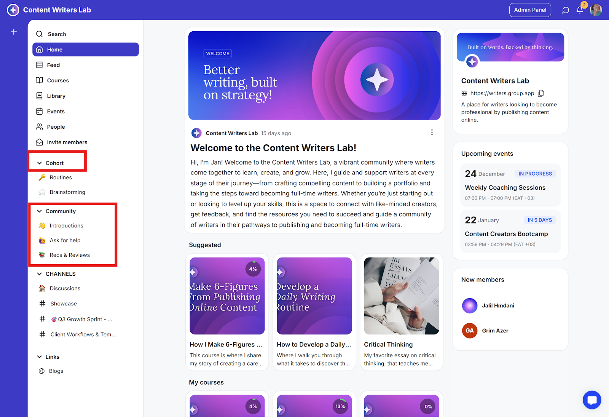Collapse the Cohort section
This screenshot has width=609, height=417.
point(39,163)
